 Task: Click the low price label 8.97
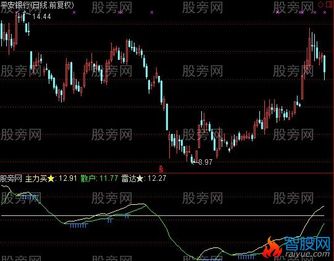click(206, 162)
